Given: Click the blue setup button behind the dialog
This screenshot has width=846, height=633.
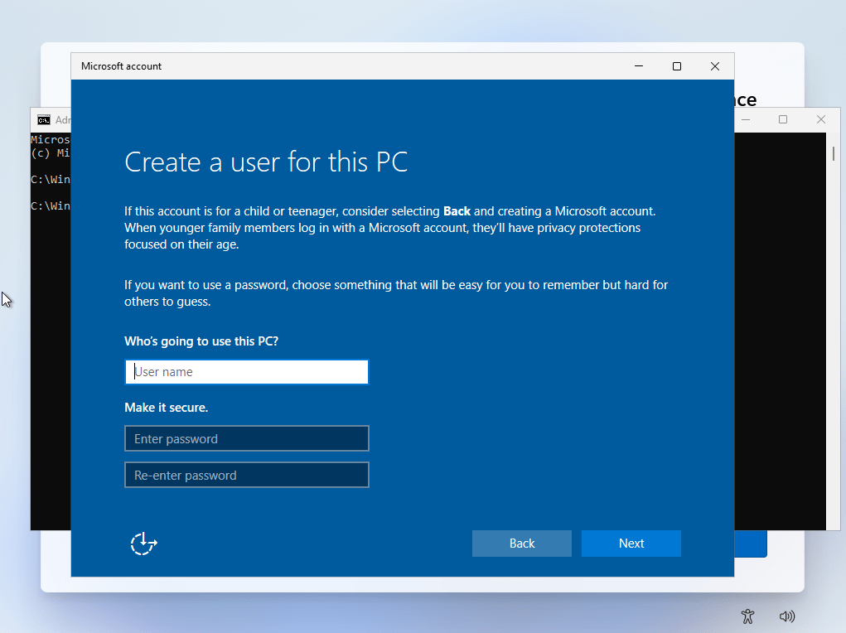Looking at the screenshot, I should (x=751, y=544).
